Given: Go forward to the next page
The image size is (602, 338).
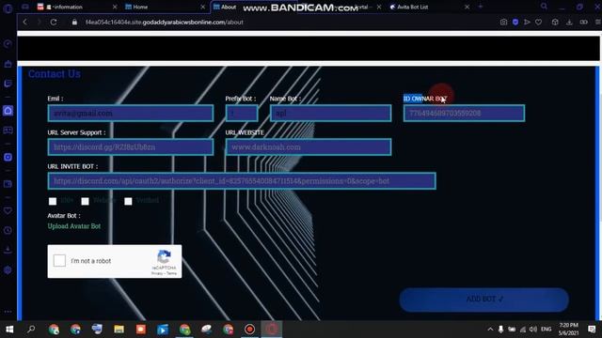Looking at the screenshot, I should tap(39, 23).
